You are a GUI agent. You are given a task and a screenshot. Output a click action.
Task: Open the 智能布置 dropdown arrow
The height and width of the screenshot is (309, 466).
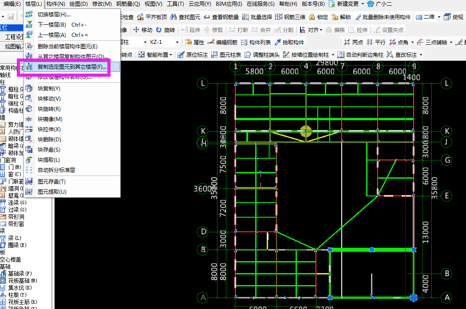click(x=171, y=55)
